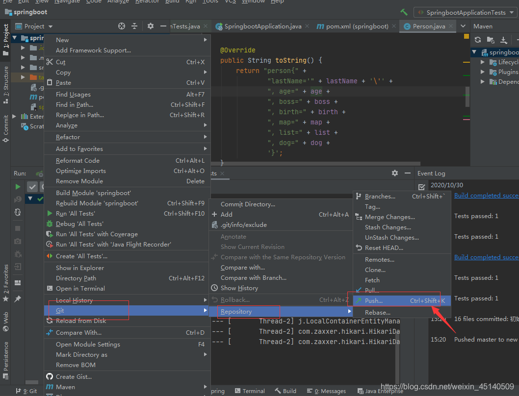The image size is (519, 396).
Task: Select Commit Directory... in Git submenu
Action: coord(281,204)
